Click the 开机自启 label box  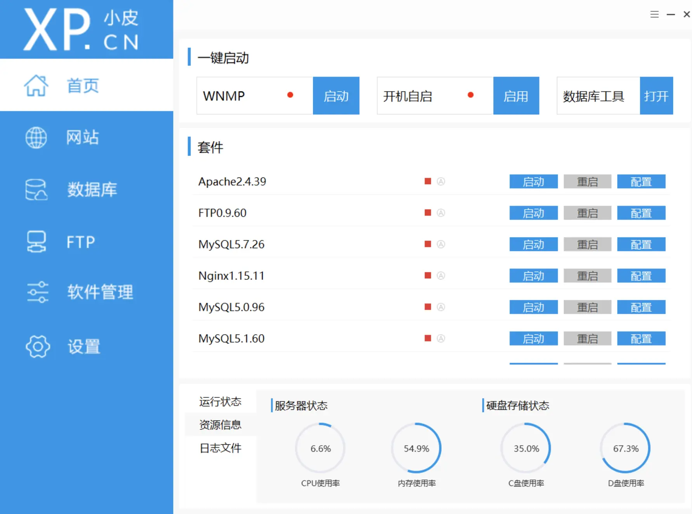435,96
